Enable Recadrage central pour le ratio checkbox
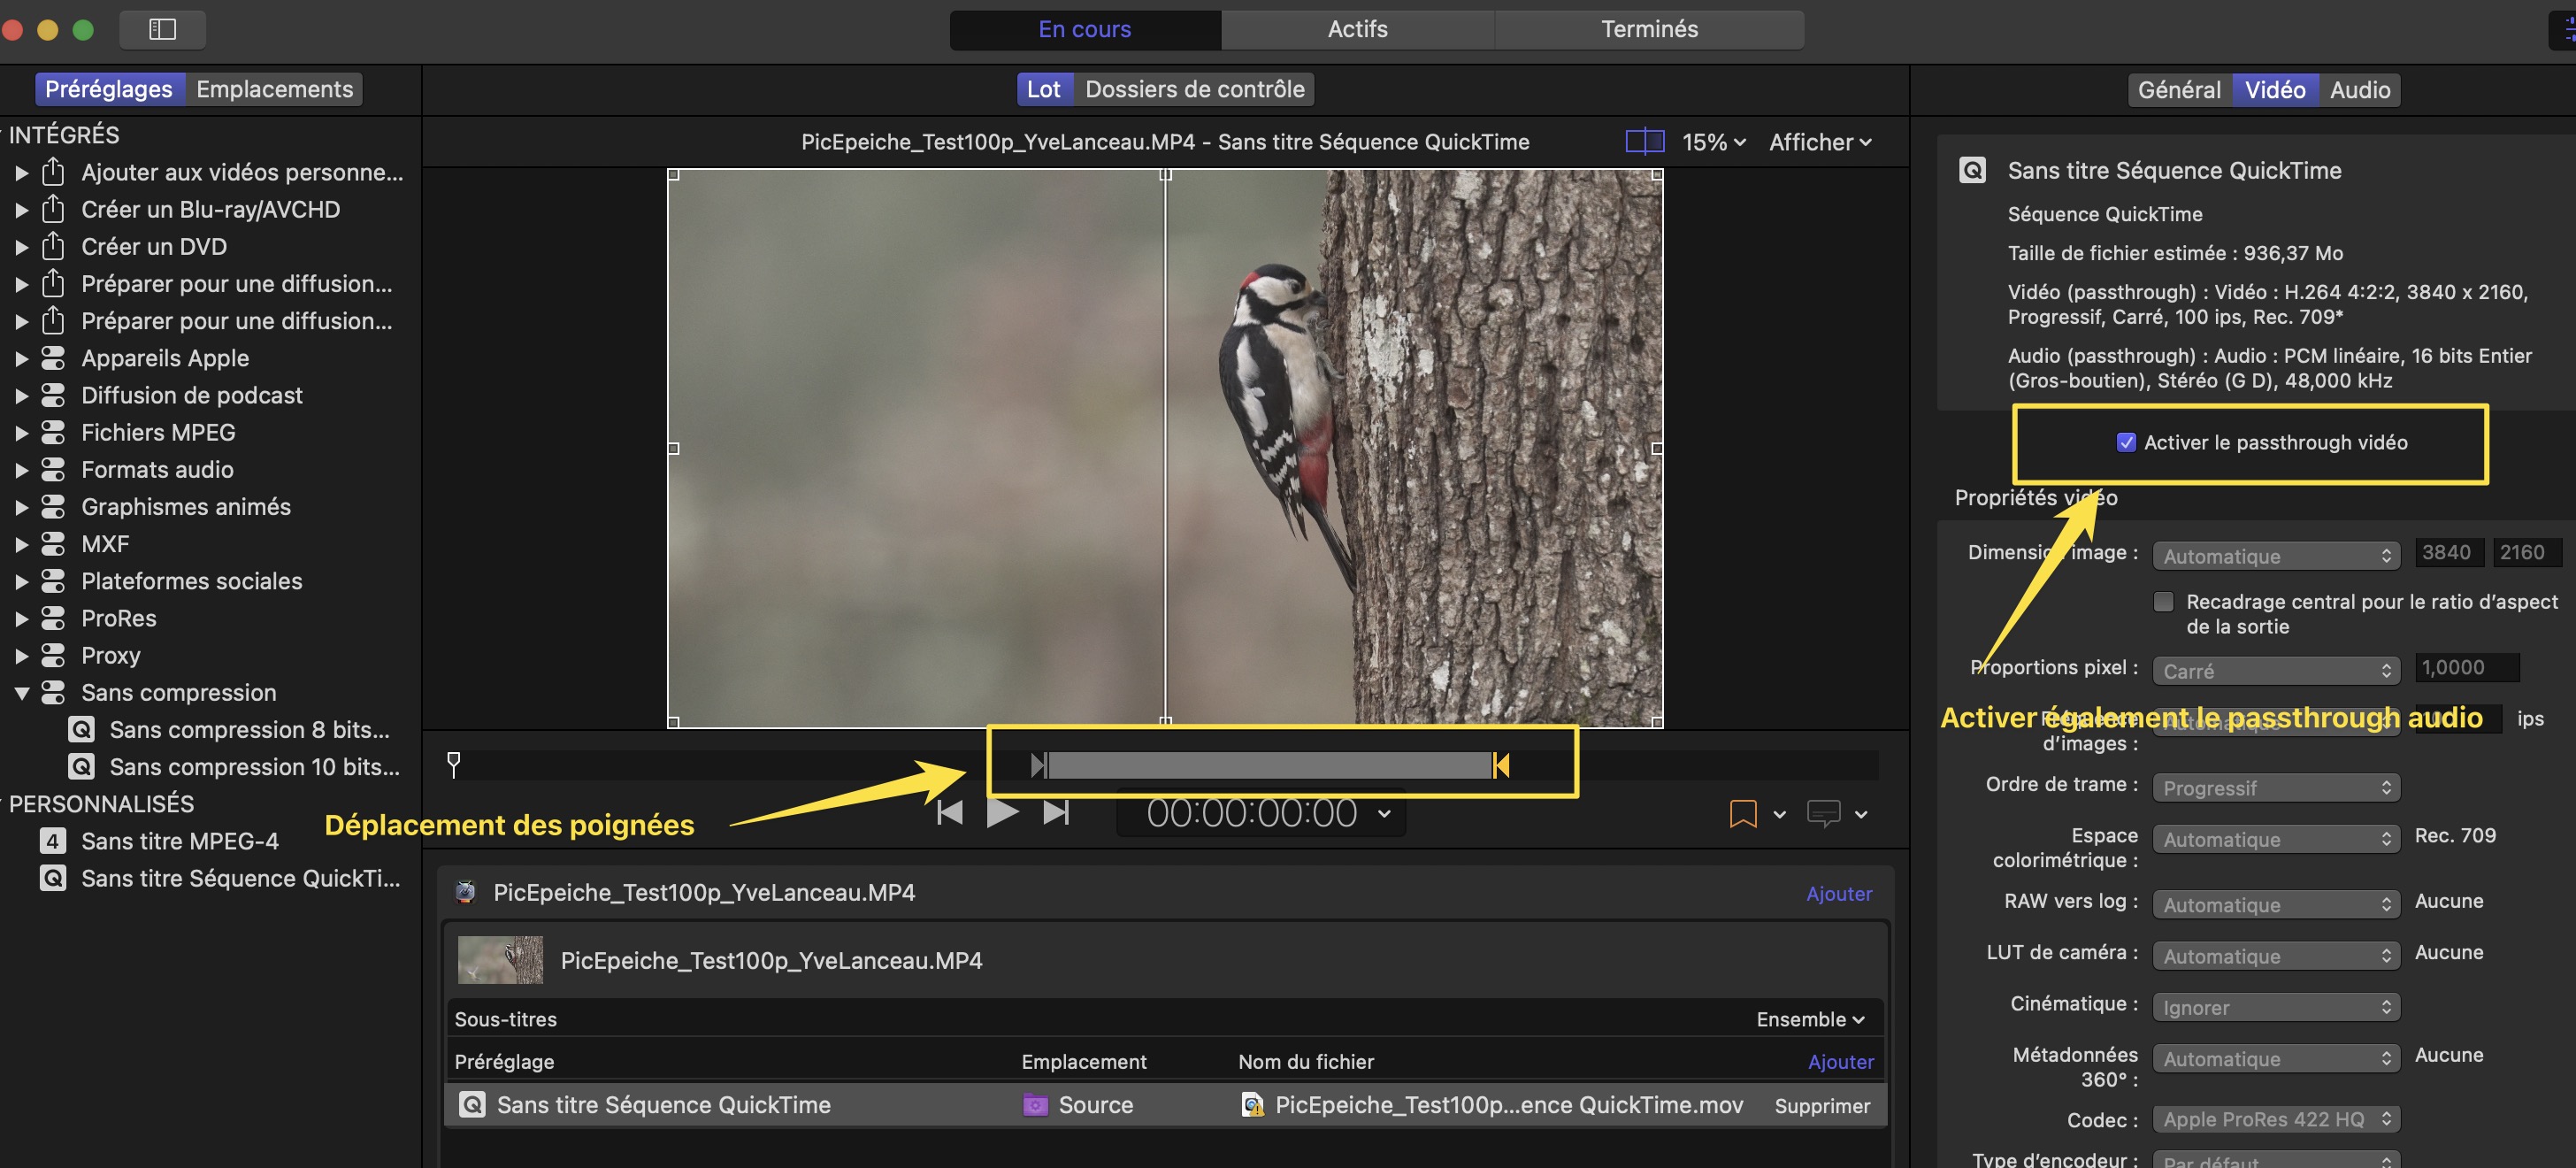This screenshot has width=2576, height=1168. point(2163,602)
